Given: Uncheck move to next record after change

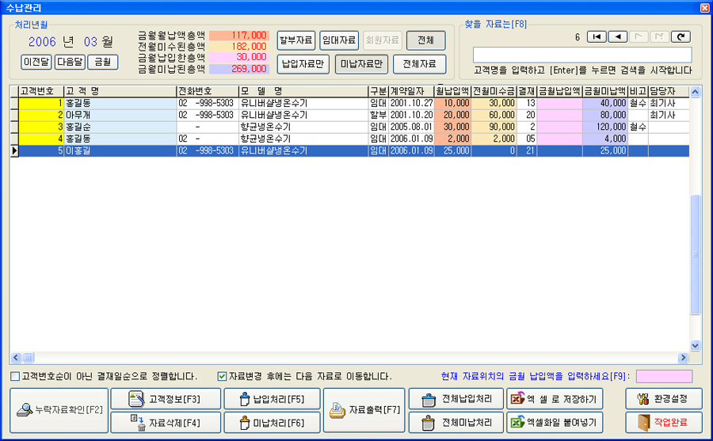Looking at the screenshot, I should tap(222, 376).
